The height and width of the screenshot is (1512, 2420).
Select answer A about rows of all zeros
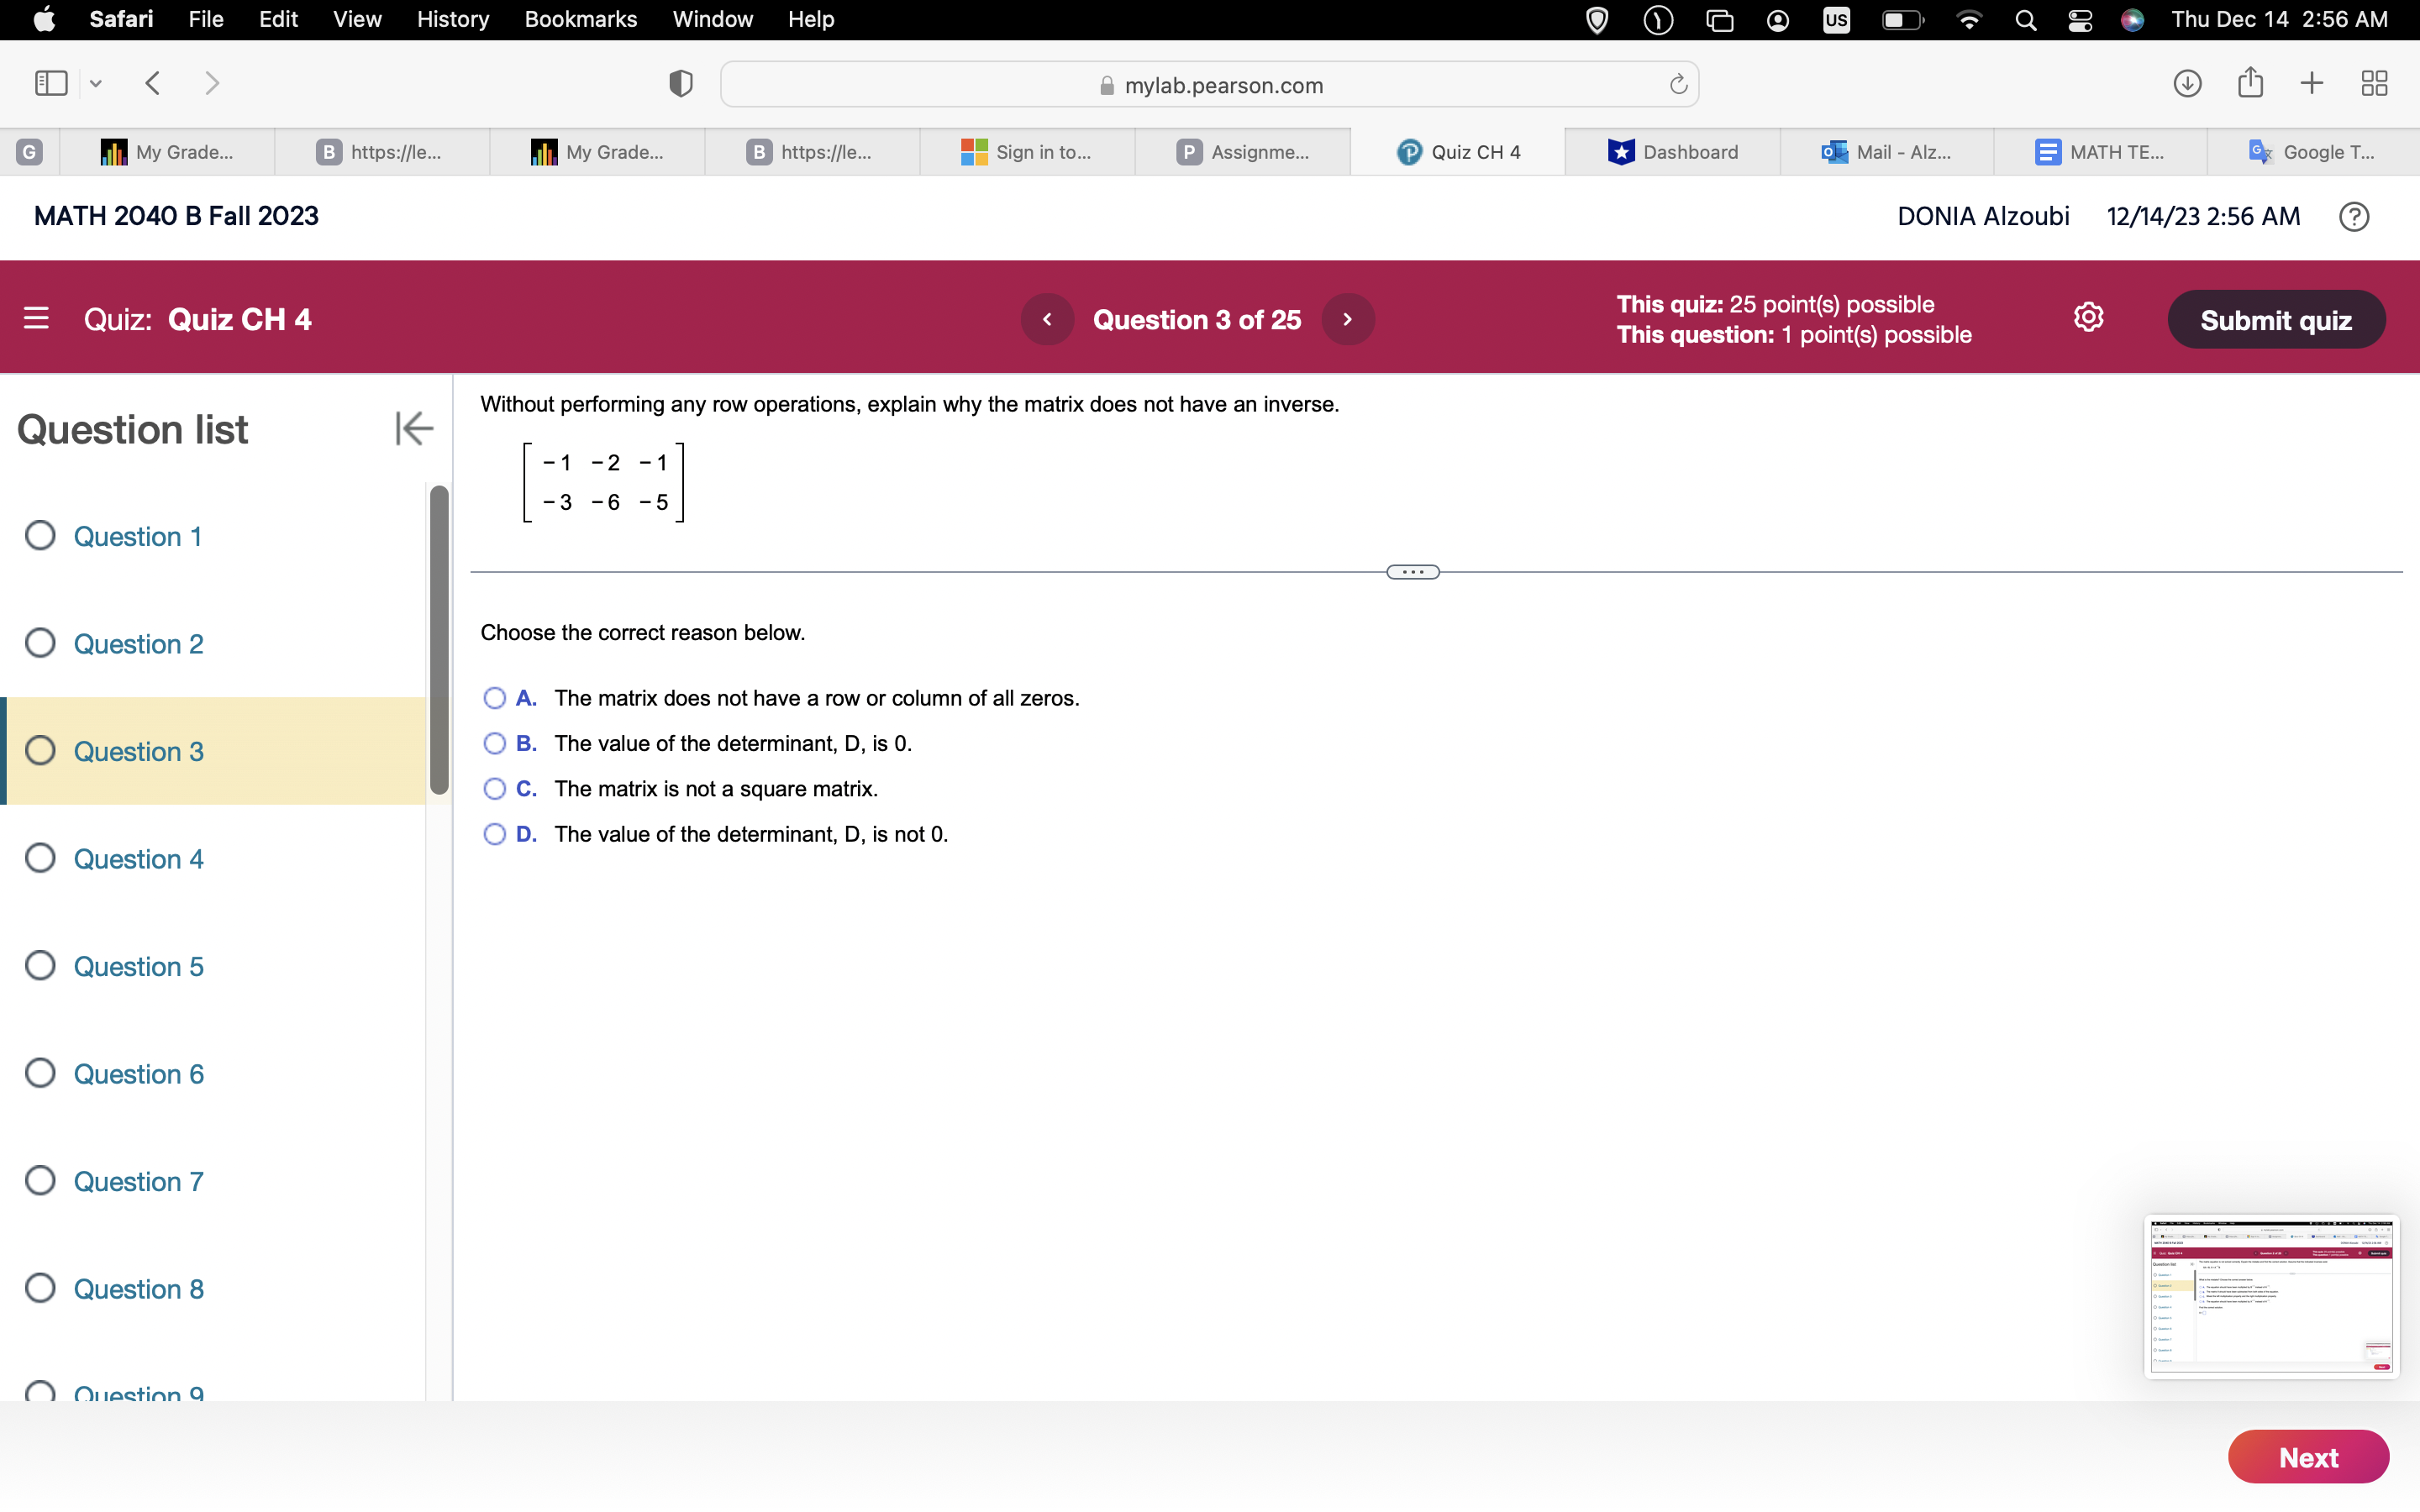coord(494,697)
